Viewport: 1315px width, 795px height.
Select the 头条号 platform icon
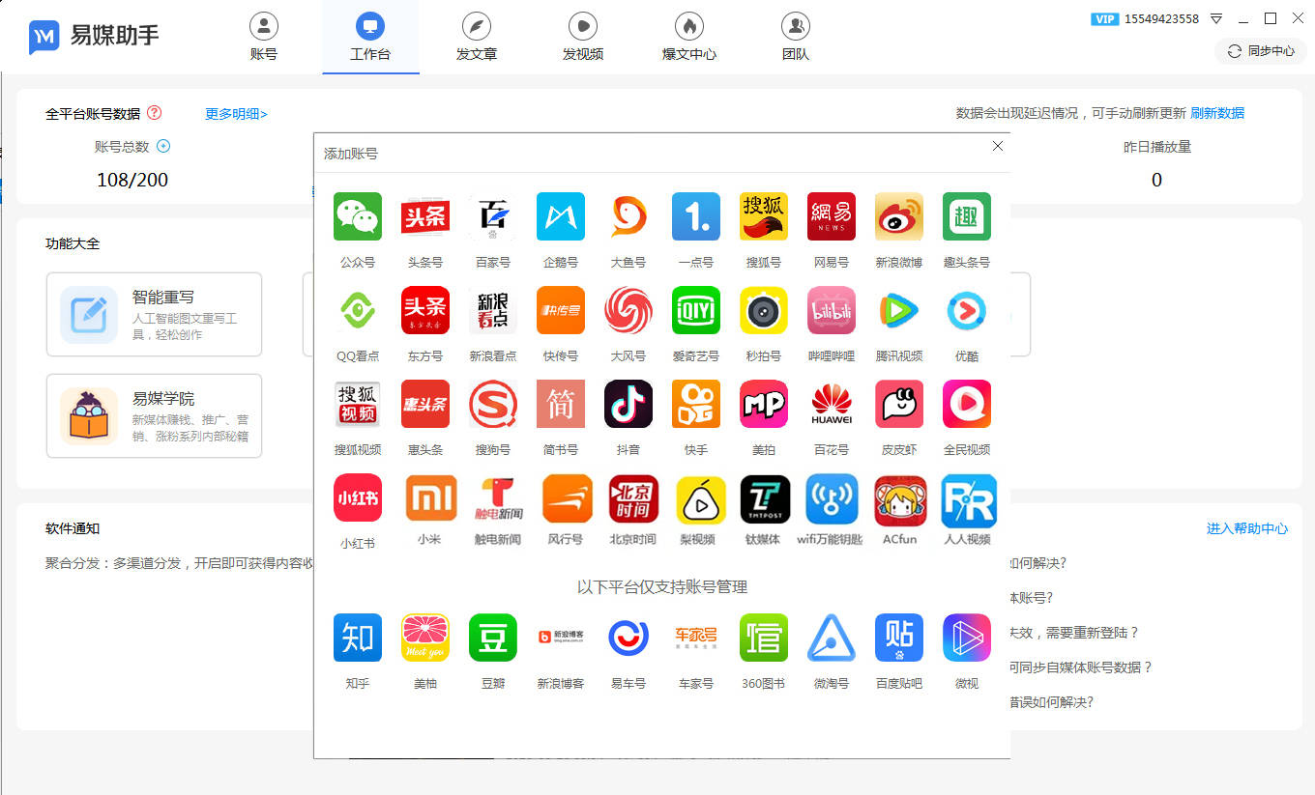click(425, 216)
